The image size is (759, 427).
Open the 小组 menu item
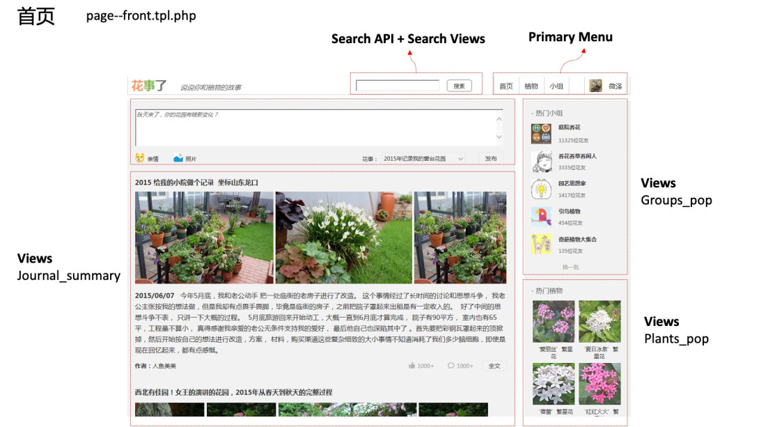556,86
